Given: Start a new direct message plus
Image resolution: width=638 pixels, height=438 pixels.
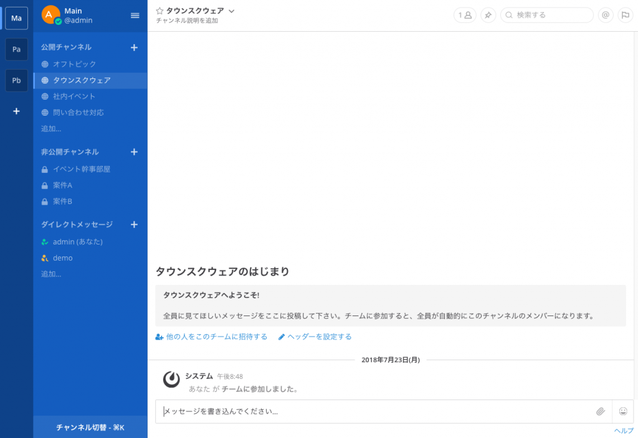Looking at the screenshot, I should click(134, 225).
